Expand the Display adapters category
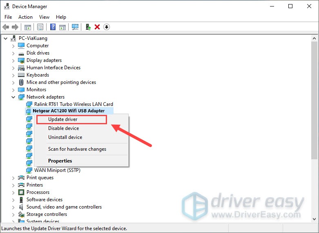This screenshot has height=233, width=319. 13,60
